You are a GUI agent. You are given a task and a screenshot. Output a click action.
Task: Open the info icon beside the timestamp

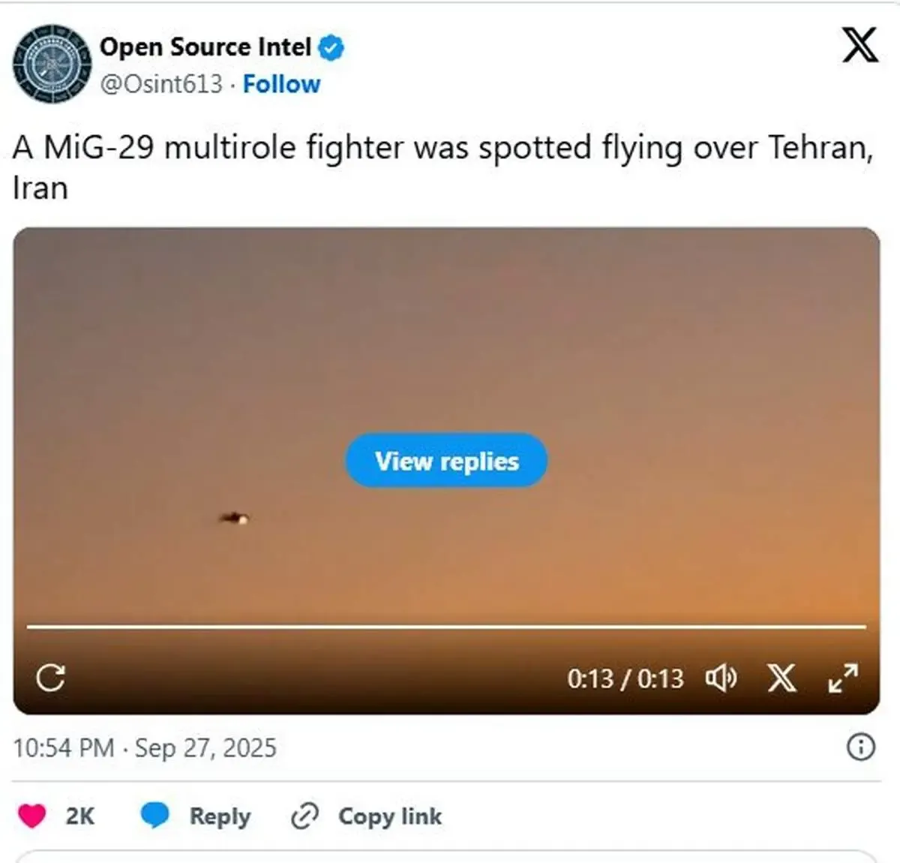point(860,747)
